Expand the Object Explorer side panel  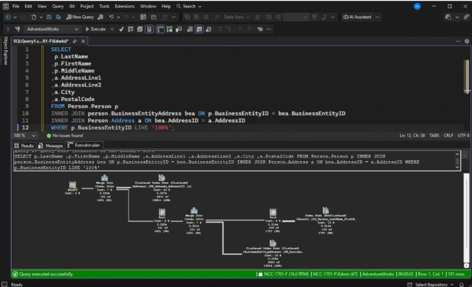click(5, 50)
